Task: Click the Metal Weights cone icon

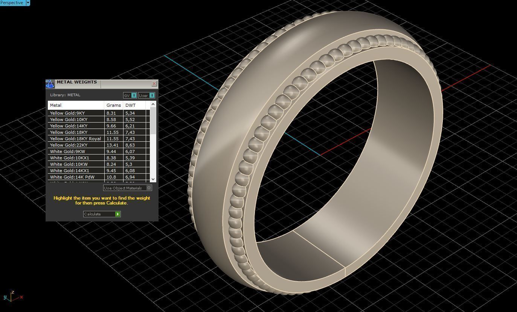Action: tap(50, 84)
